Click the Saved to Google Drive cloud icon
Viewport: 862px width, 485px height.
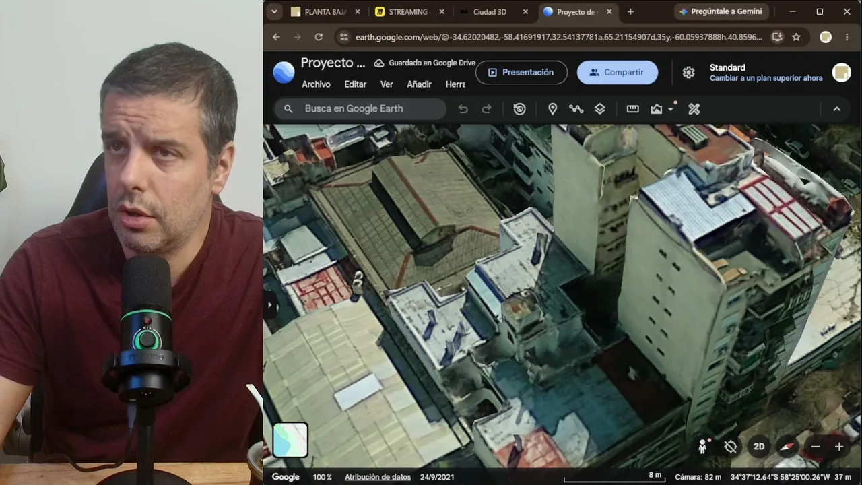tap(379, 63)
